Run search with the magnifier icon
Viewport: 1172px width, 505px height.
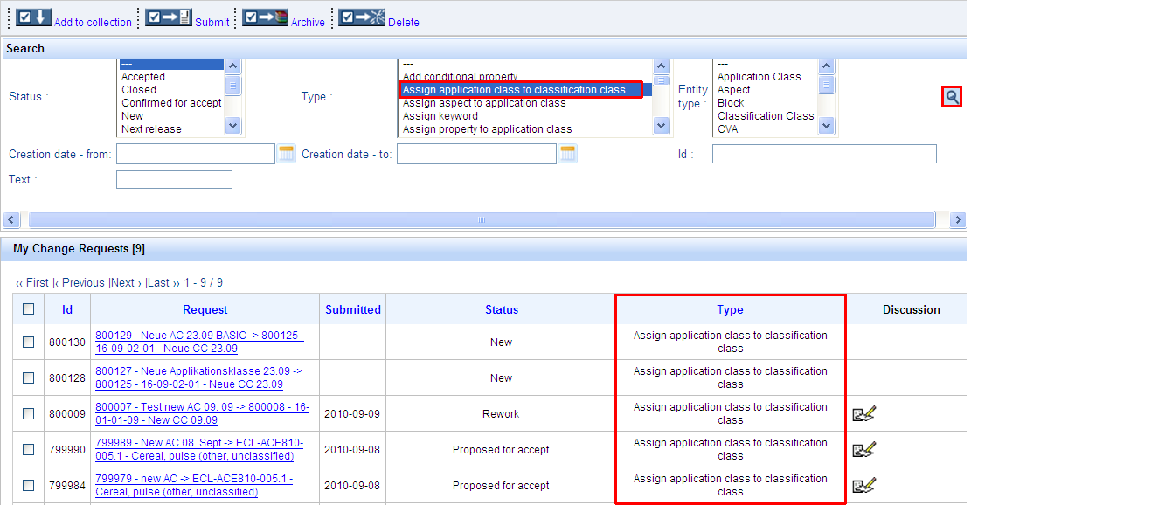tap(952, 97)
